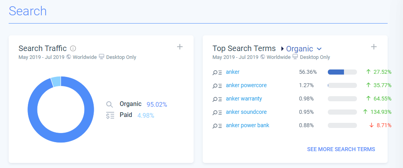This screenshot has width=403, height=168.
Task: Click the plus icon on Search Traffic card
Action: [180, 47]
